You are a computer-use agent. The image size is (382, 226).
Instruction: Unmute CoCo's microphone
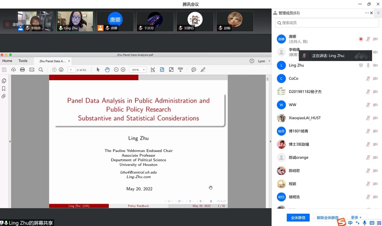(x=368, y=78)
